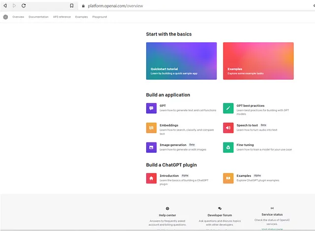
Task: Open API reference in the top nav
Action: point(62,17)
